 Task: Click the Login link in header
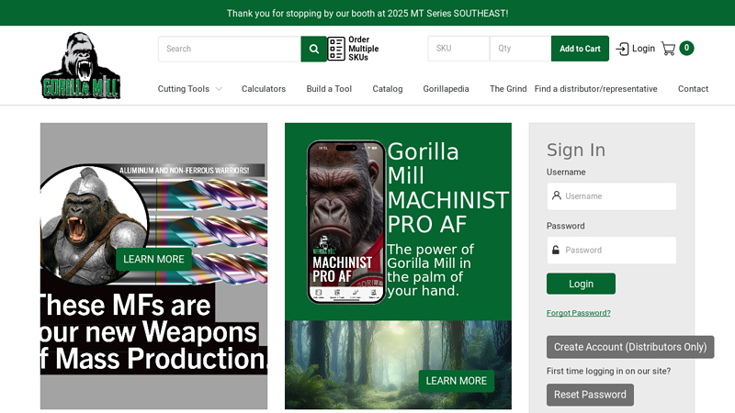click(x=643, y=49)
